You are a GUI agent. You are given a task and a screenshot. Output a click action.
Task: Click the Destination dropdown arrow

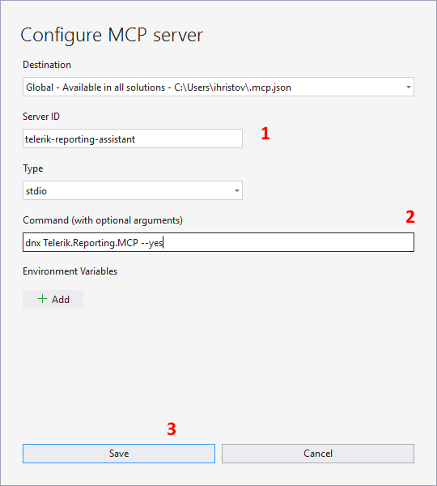pos(409,87)
